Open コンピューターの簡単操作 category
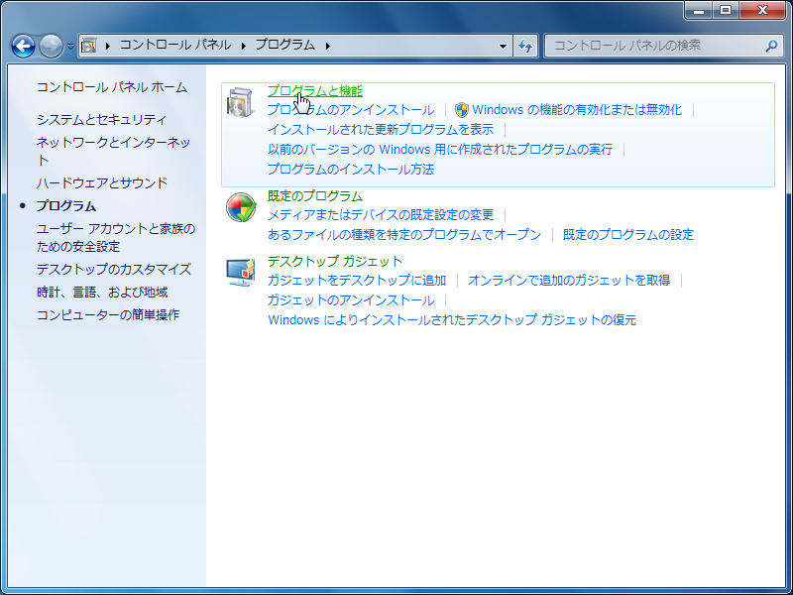Image resolution: width=793 pixels, height=595 pixels. pos(108,315)
